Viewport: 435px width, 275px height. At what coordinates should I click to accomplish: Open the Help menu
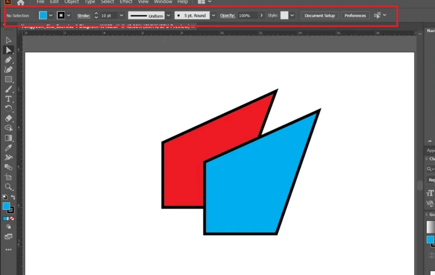183,2
